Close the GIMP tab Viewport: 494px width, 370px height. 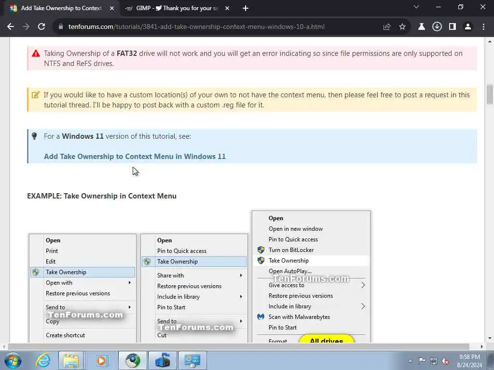(x=227, y=9)
